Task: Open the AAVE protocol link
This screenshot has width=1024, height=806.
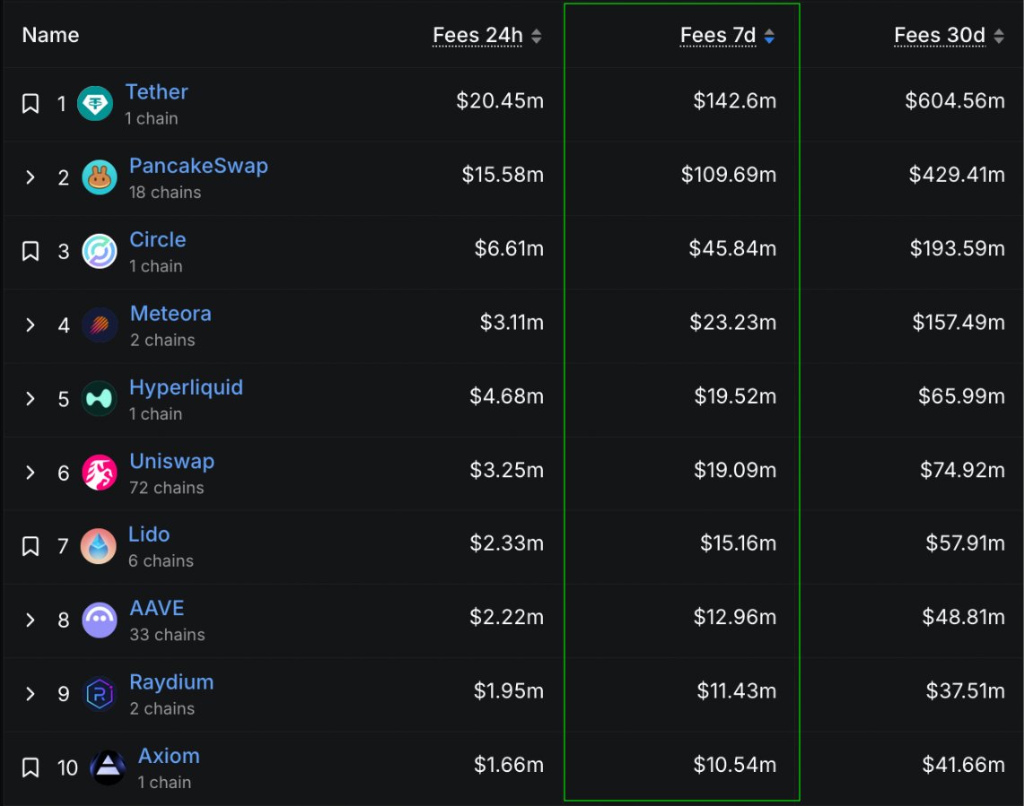Action: pyautogui.click(x=157, y=608)
